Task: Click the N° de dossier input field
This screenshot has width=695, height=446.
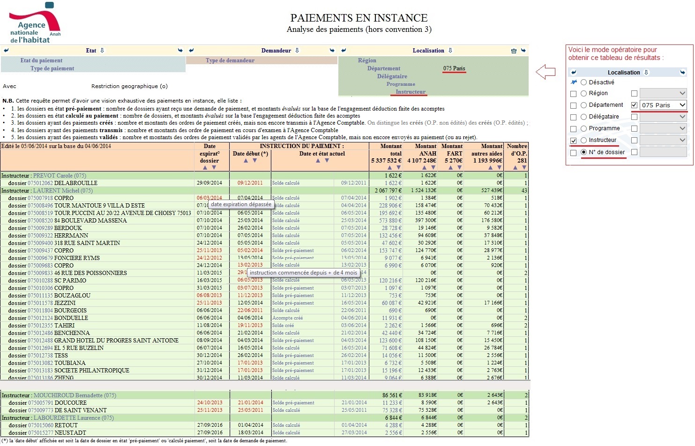Action: [663, 152]
